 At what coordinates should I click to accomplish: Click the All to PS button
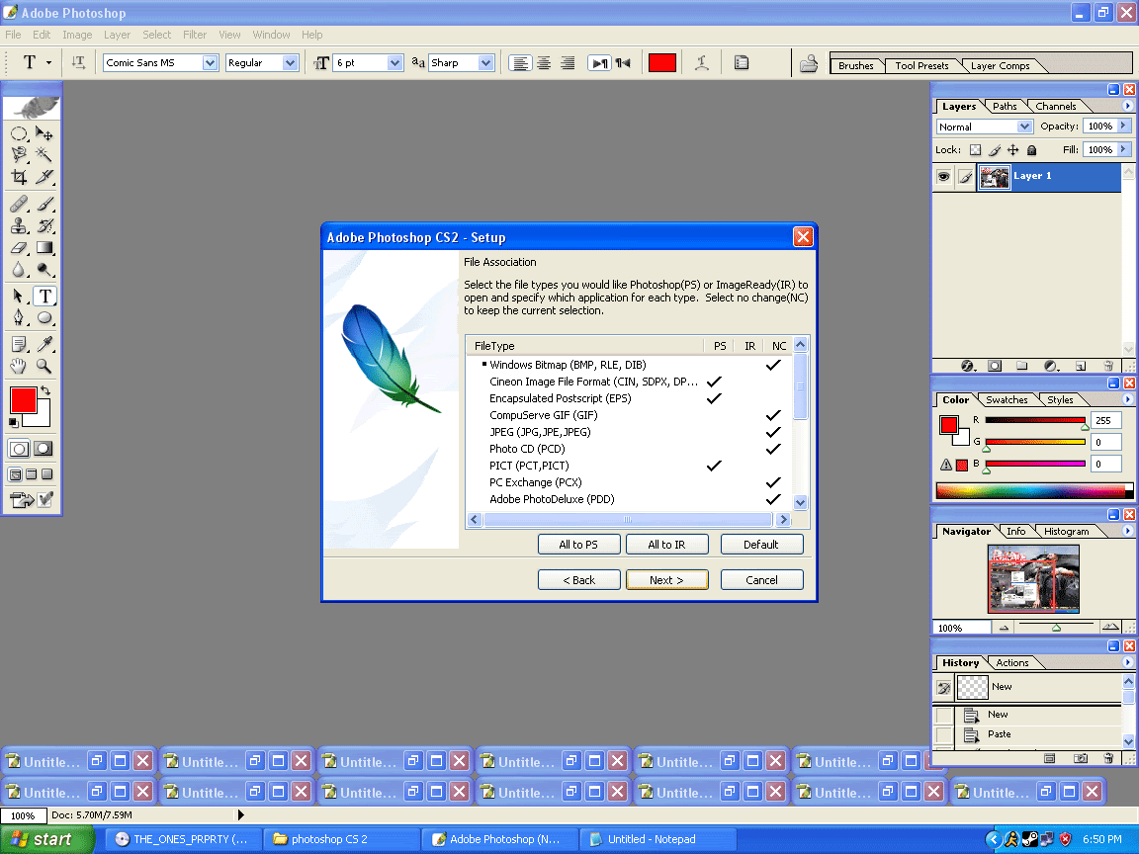[x=579, y=545]
